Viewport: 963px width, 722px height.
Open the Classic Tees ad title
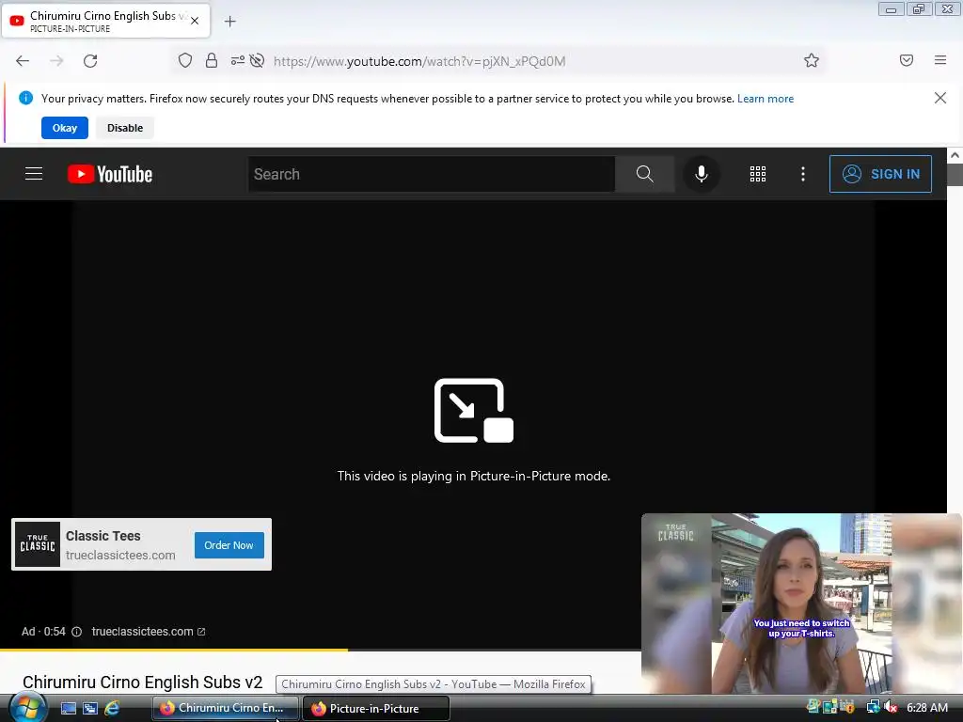pyautogui.click(x=103, y=536)
